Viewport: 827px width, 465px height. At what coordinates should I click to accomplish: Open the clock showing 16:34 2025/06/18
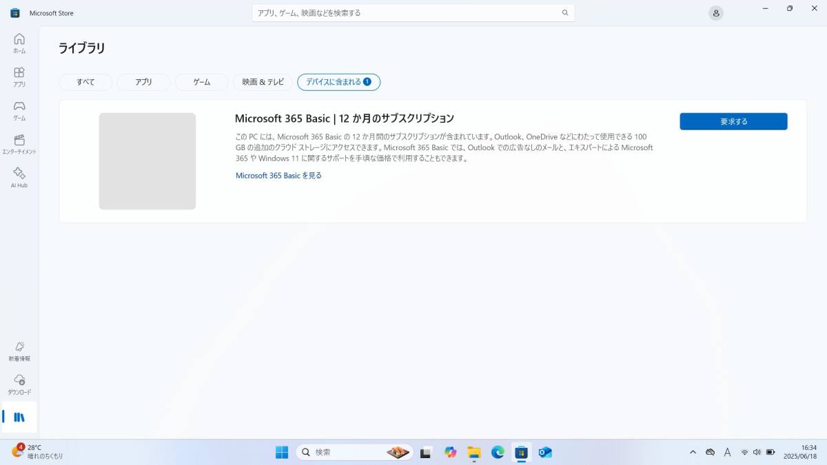click(x=799, y=452)
